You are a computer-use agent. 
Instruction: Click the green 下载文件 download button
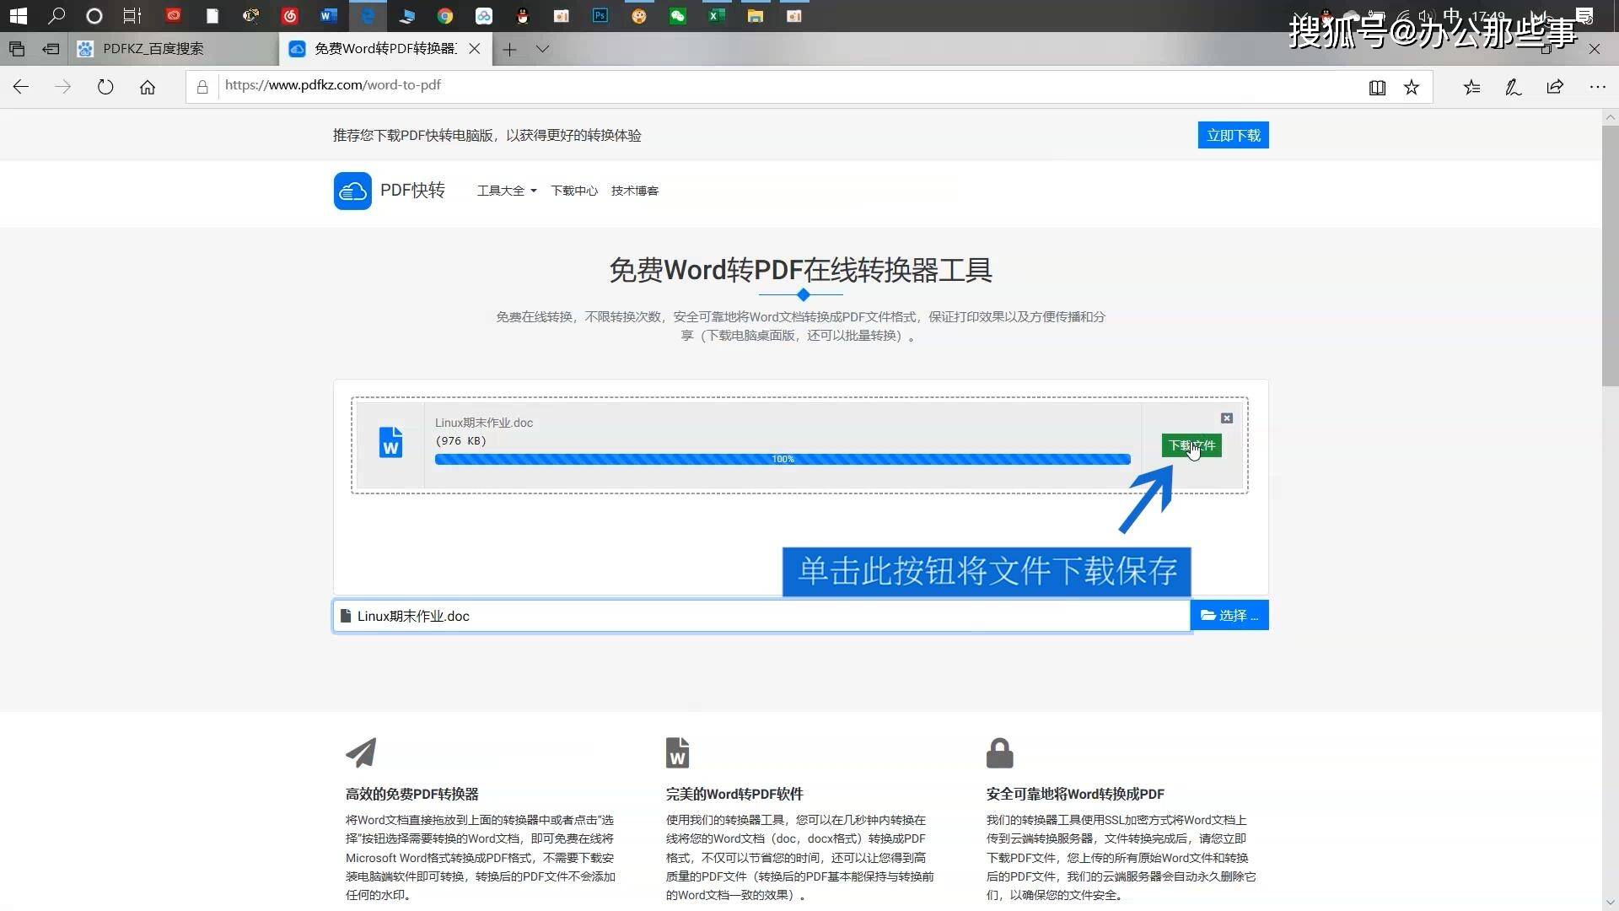pyautogui.click(x=1191, y=445)
